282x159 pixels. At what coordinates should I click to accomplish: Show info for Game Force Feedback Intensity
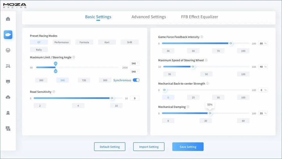(x=202, y=37)
